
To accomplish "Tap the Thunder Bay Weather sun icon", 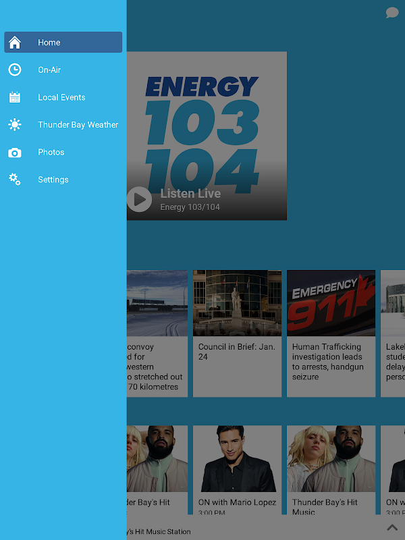I will coord(15,124).
